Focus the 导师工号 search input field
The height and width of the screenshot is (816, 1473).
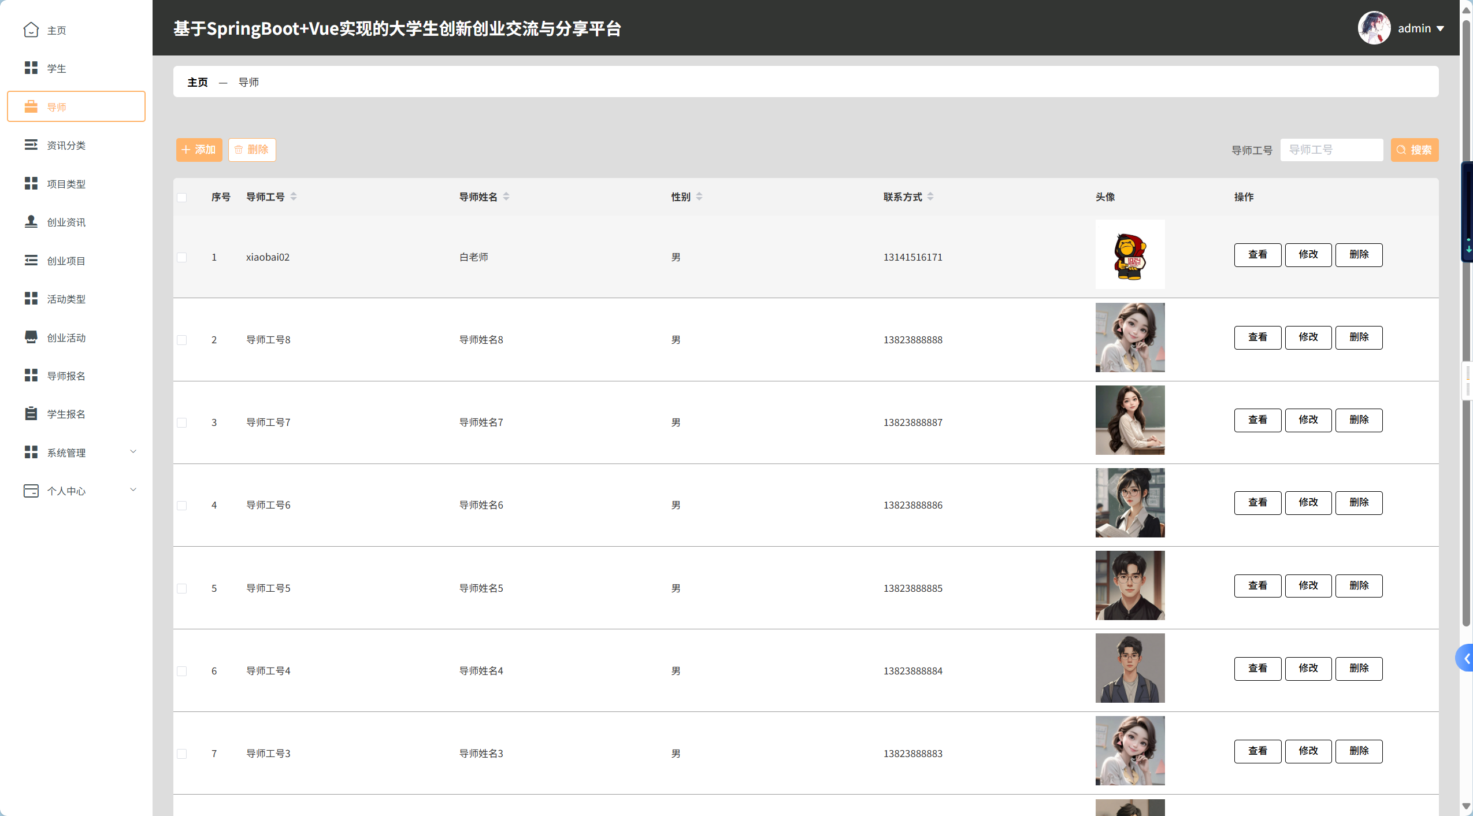pyautogui.click(x=1331, y=150)
